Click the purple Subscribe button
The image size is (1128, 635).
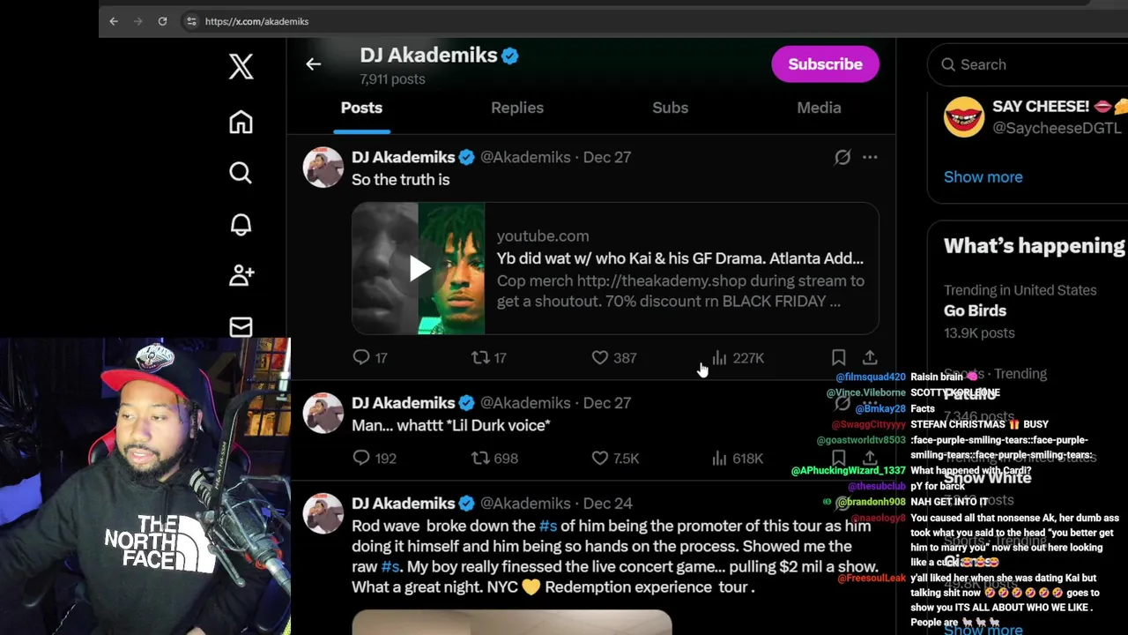[825, 64]
